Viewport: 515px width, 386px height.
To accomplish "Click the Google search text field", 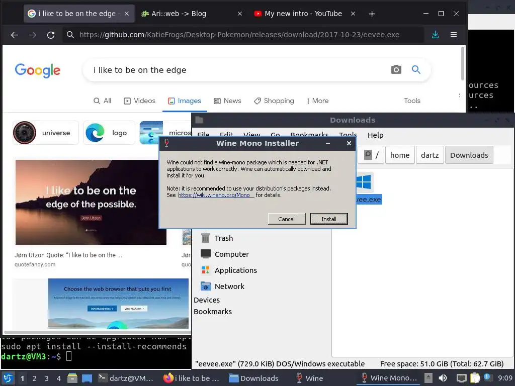I will [236, 70].
